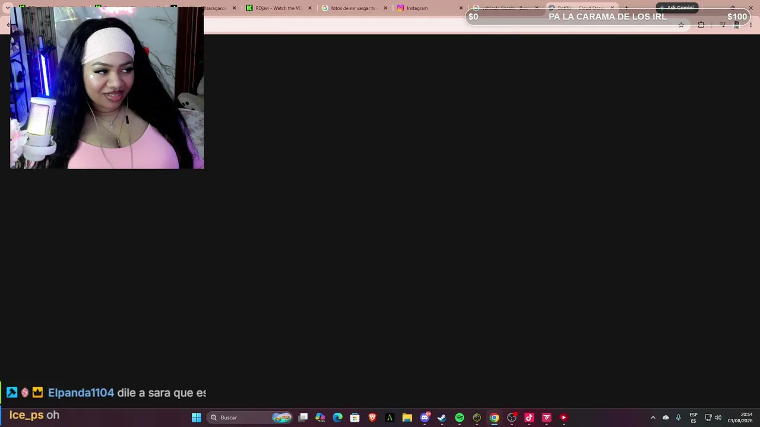Close the RDjavi browser tab

pos(309,8)
